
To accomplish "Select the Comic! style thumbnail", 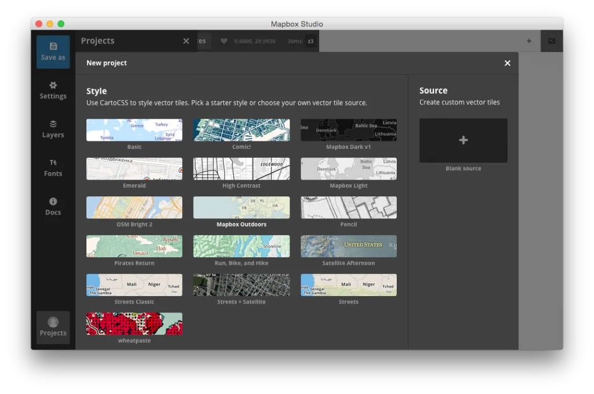I will tap(241, 130).
